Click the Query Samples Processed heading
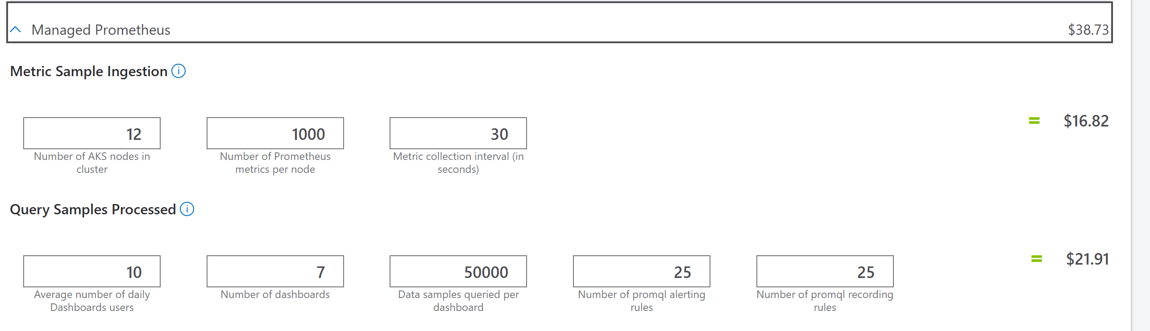 [x=93, y=209]
